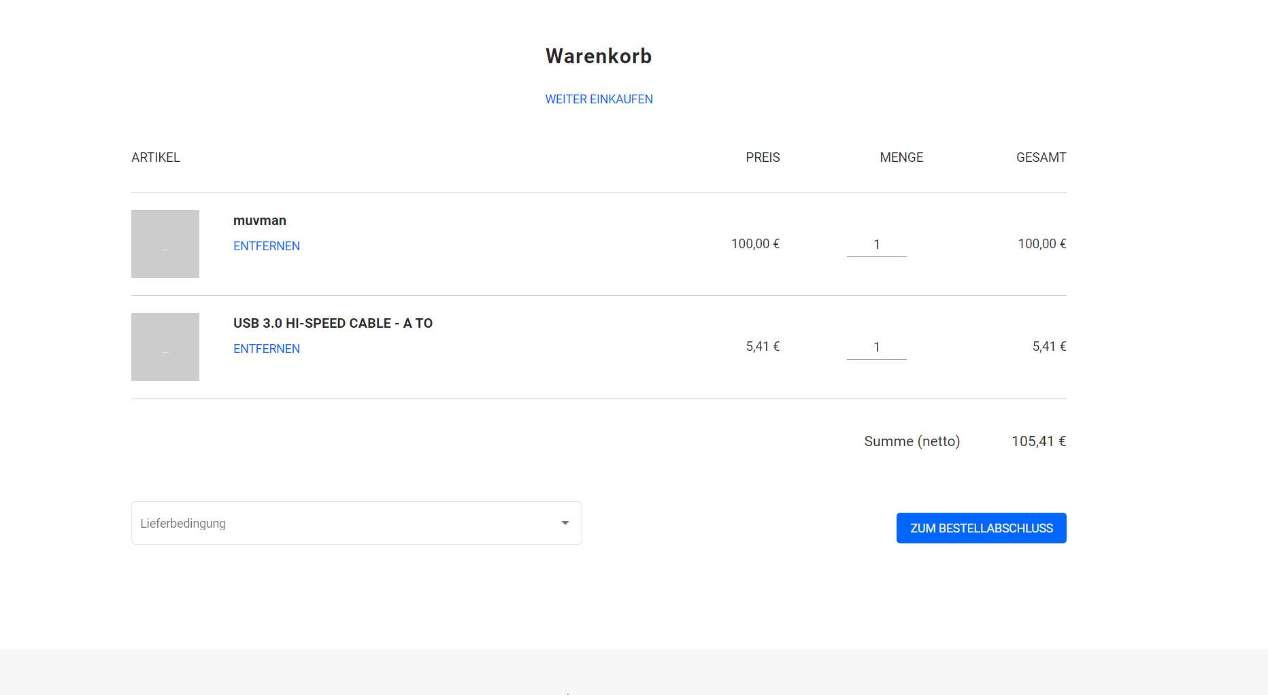1268x695 pixels.
Task: Proceed with ZUM BESTELLABSCHLUSS button
Action: click(981, 528)
